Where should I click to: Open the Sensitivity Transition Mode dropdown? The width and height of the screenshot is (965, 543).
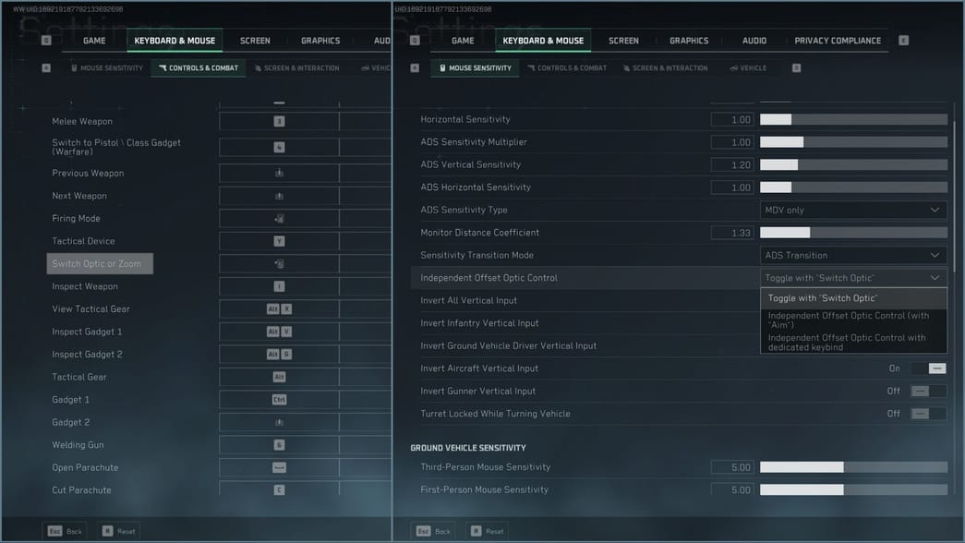tap(852, 255)
